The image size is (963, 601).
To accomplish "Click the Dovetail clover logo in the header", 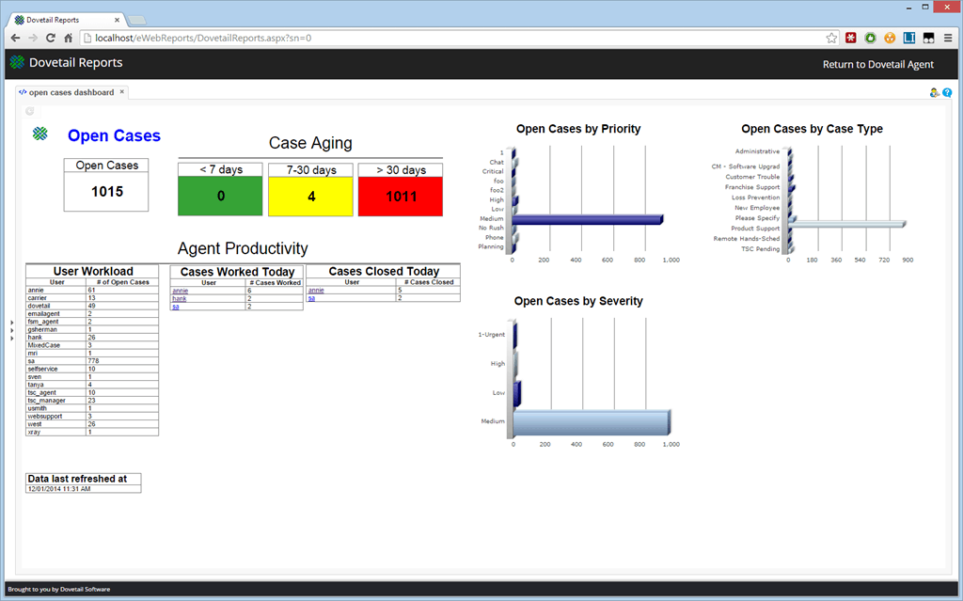I will pos(16,62).
